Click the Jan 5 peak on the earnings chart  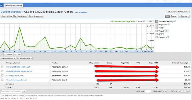click(19, 27)
